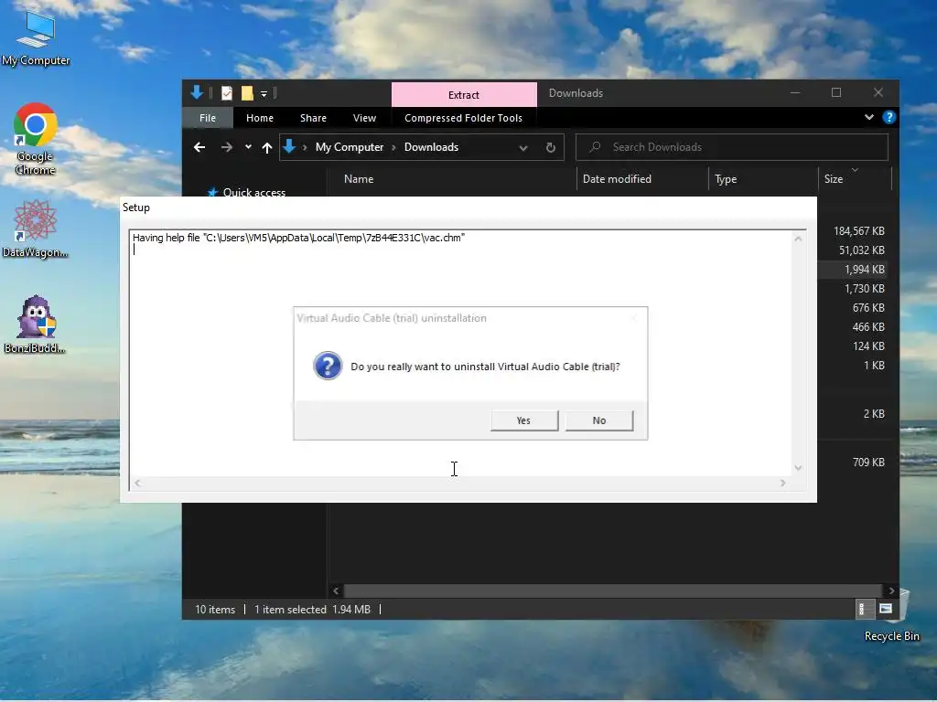This screenshot has width=937, height=702.
Task: Click My Computer in address breadcrumb
Action: click(x=350, y=147)
